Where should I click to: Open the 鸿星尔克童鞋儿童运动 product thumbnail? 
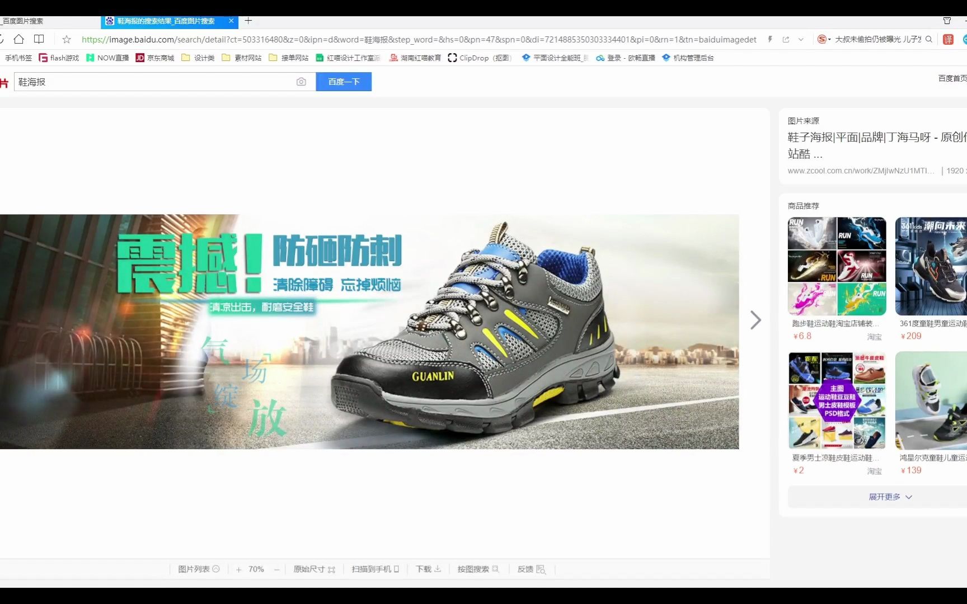931,400
